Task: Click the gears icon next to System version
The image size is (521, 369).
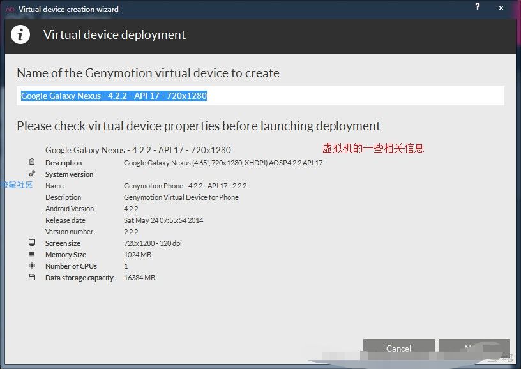Action: 32,174
